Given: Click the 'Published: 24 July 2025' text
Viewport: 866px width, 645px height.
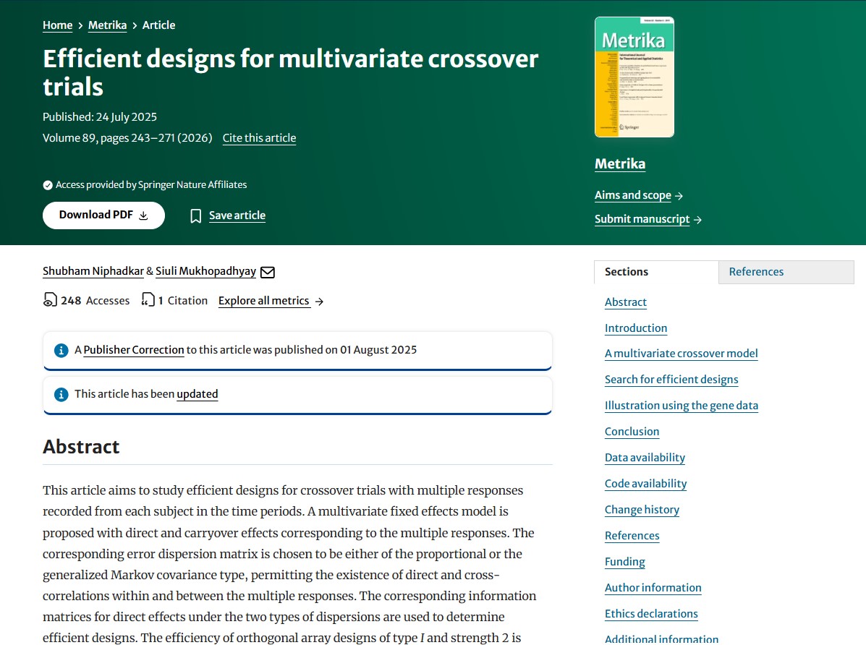Looking at the screenshot, I should click(x=100, y=117).
